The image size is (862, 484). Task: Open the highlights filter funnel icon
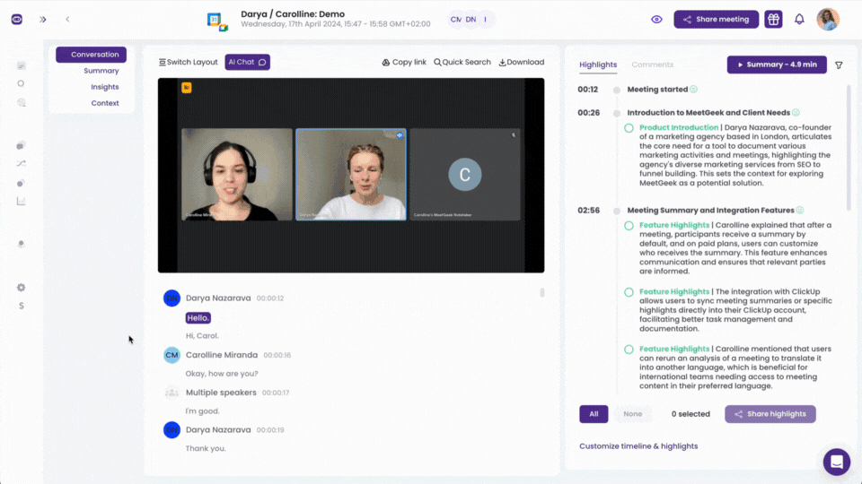pos(839,65)
